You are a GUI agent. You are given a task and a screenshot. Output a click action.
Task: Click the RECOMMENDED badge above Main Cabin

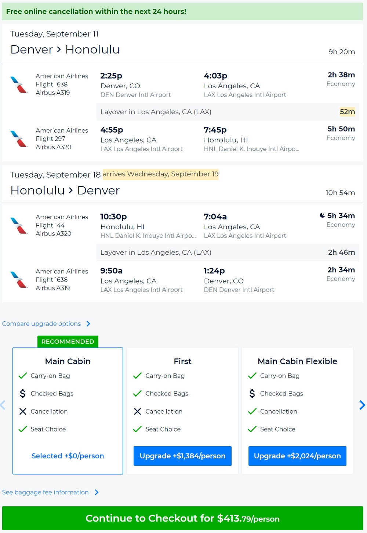(x=68, y=341)
